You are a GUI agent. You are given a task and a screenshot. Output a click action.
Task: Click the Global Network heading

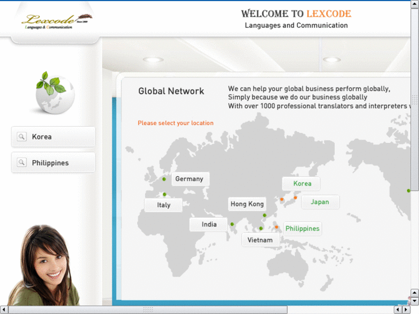click(x=171, y=91)
